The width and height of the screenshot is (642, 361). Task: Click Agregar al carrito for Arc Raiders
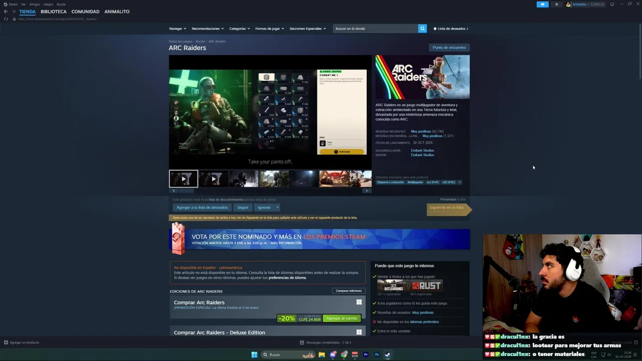pyautogui.click(x=342, y=318)
